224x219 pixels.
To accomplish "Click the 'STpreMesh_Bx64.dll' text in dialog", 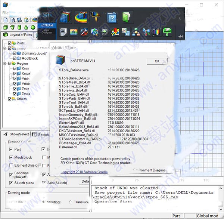I will pyautogui.click(x=75, y=82).
